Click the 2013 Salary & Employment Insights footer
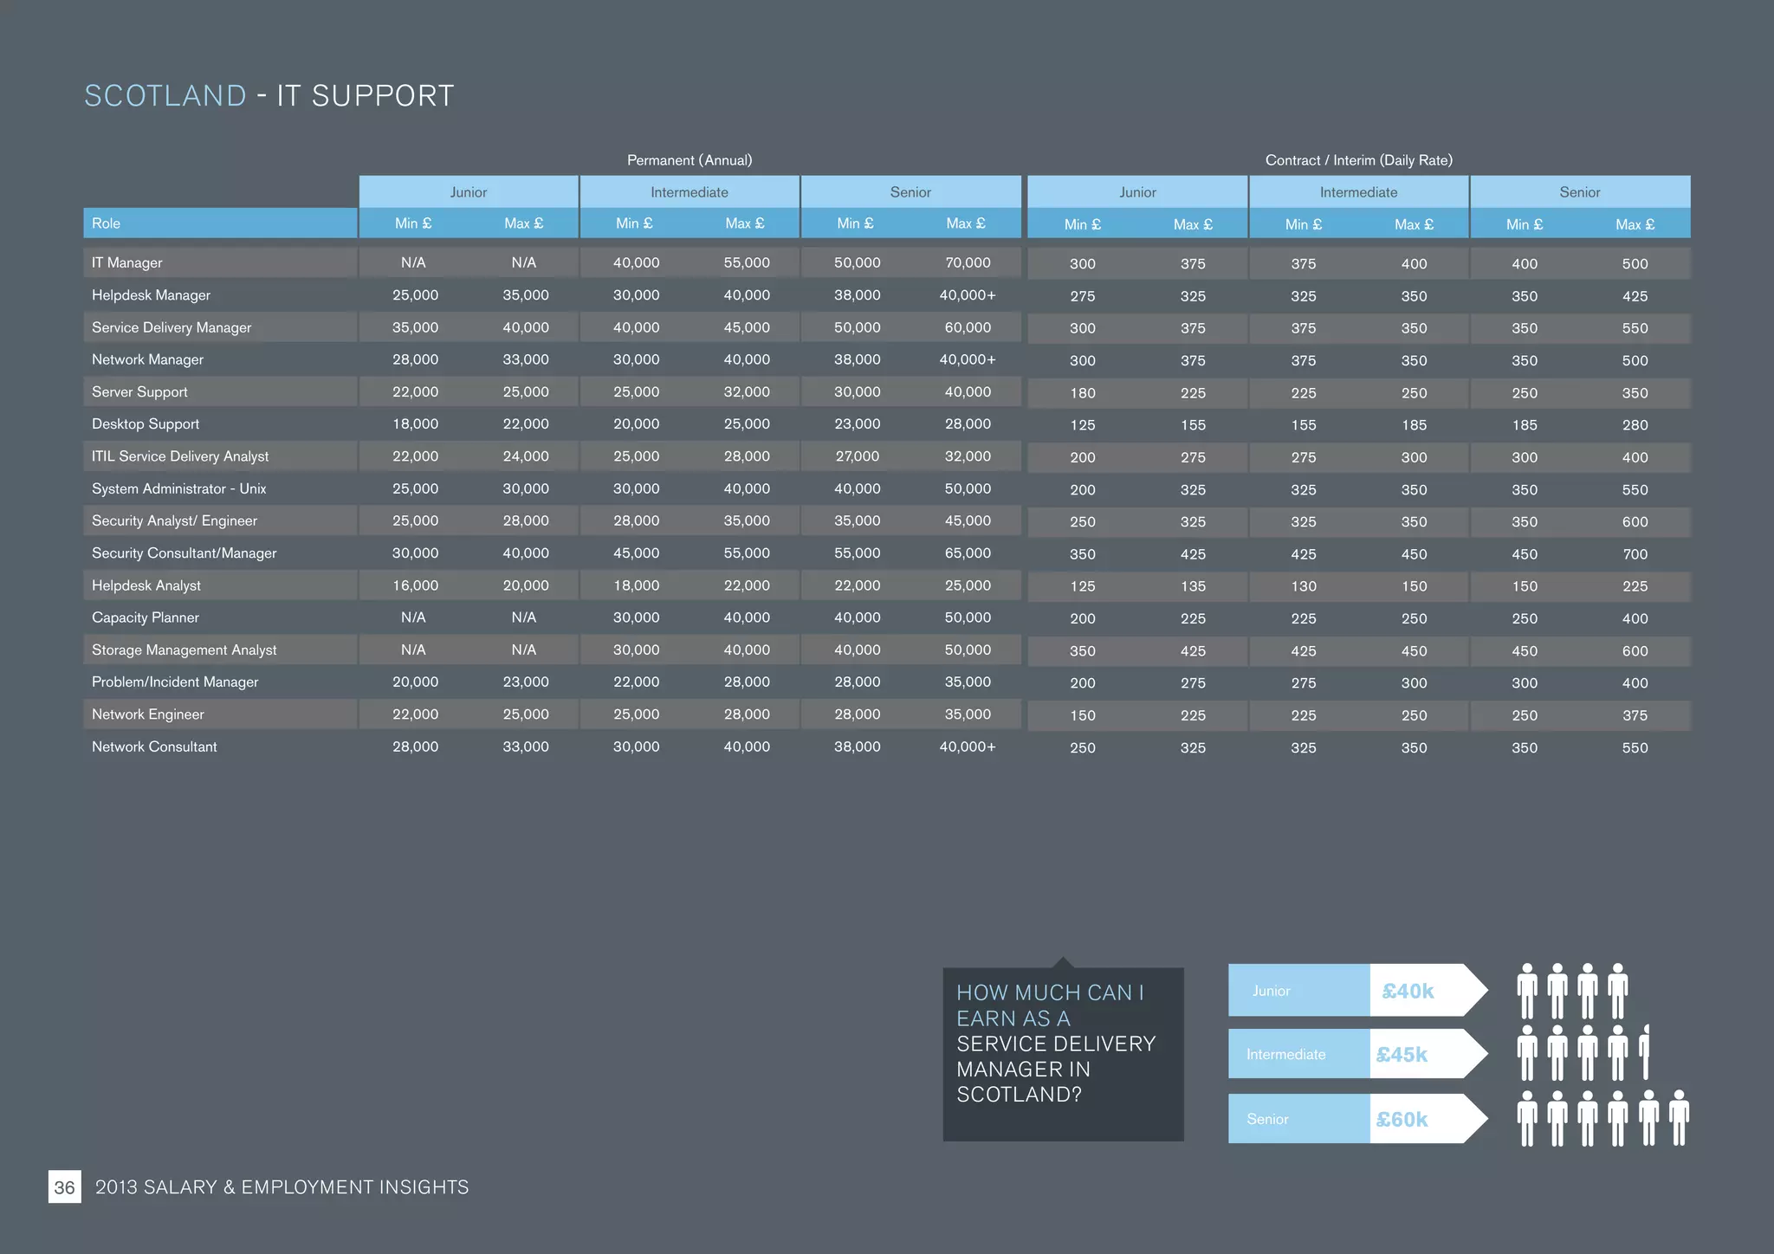The width and height of the screenshot is (1774, 1254). coord(282,1186)
